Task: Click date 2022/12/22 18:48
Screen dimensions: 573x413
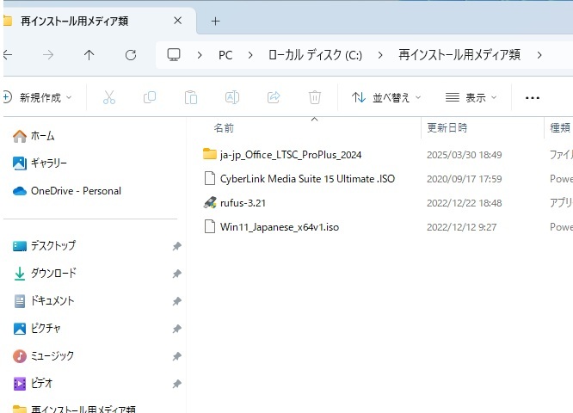Action: click(x=464, y=203)
